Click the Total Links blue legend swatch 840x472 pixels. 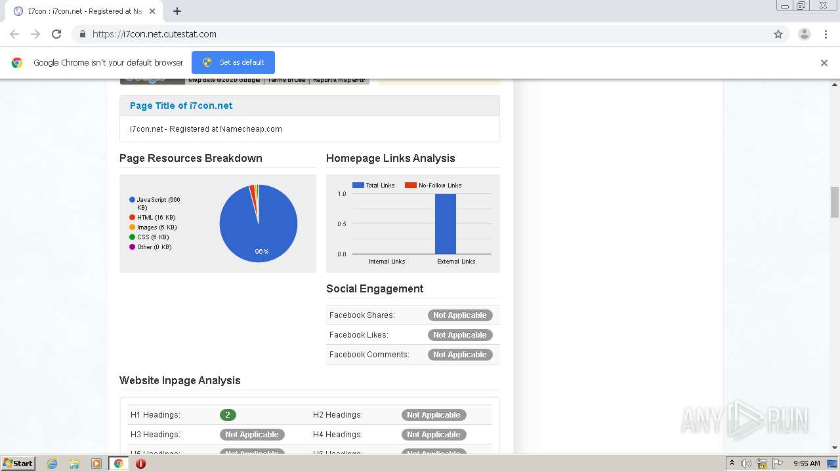click(x=358, y=186)
